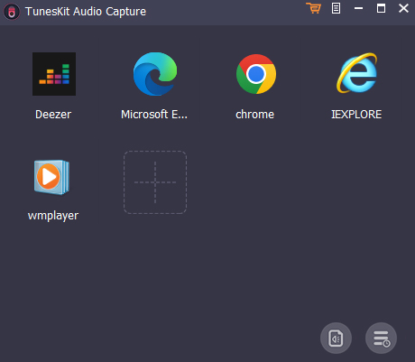Open the Windows Media Player icon
This screenshot has width=415, height=362.
(x=51, y=177)
